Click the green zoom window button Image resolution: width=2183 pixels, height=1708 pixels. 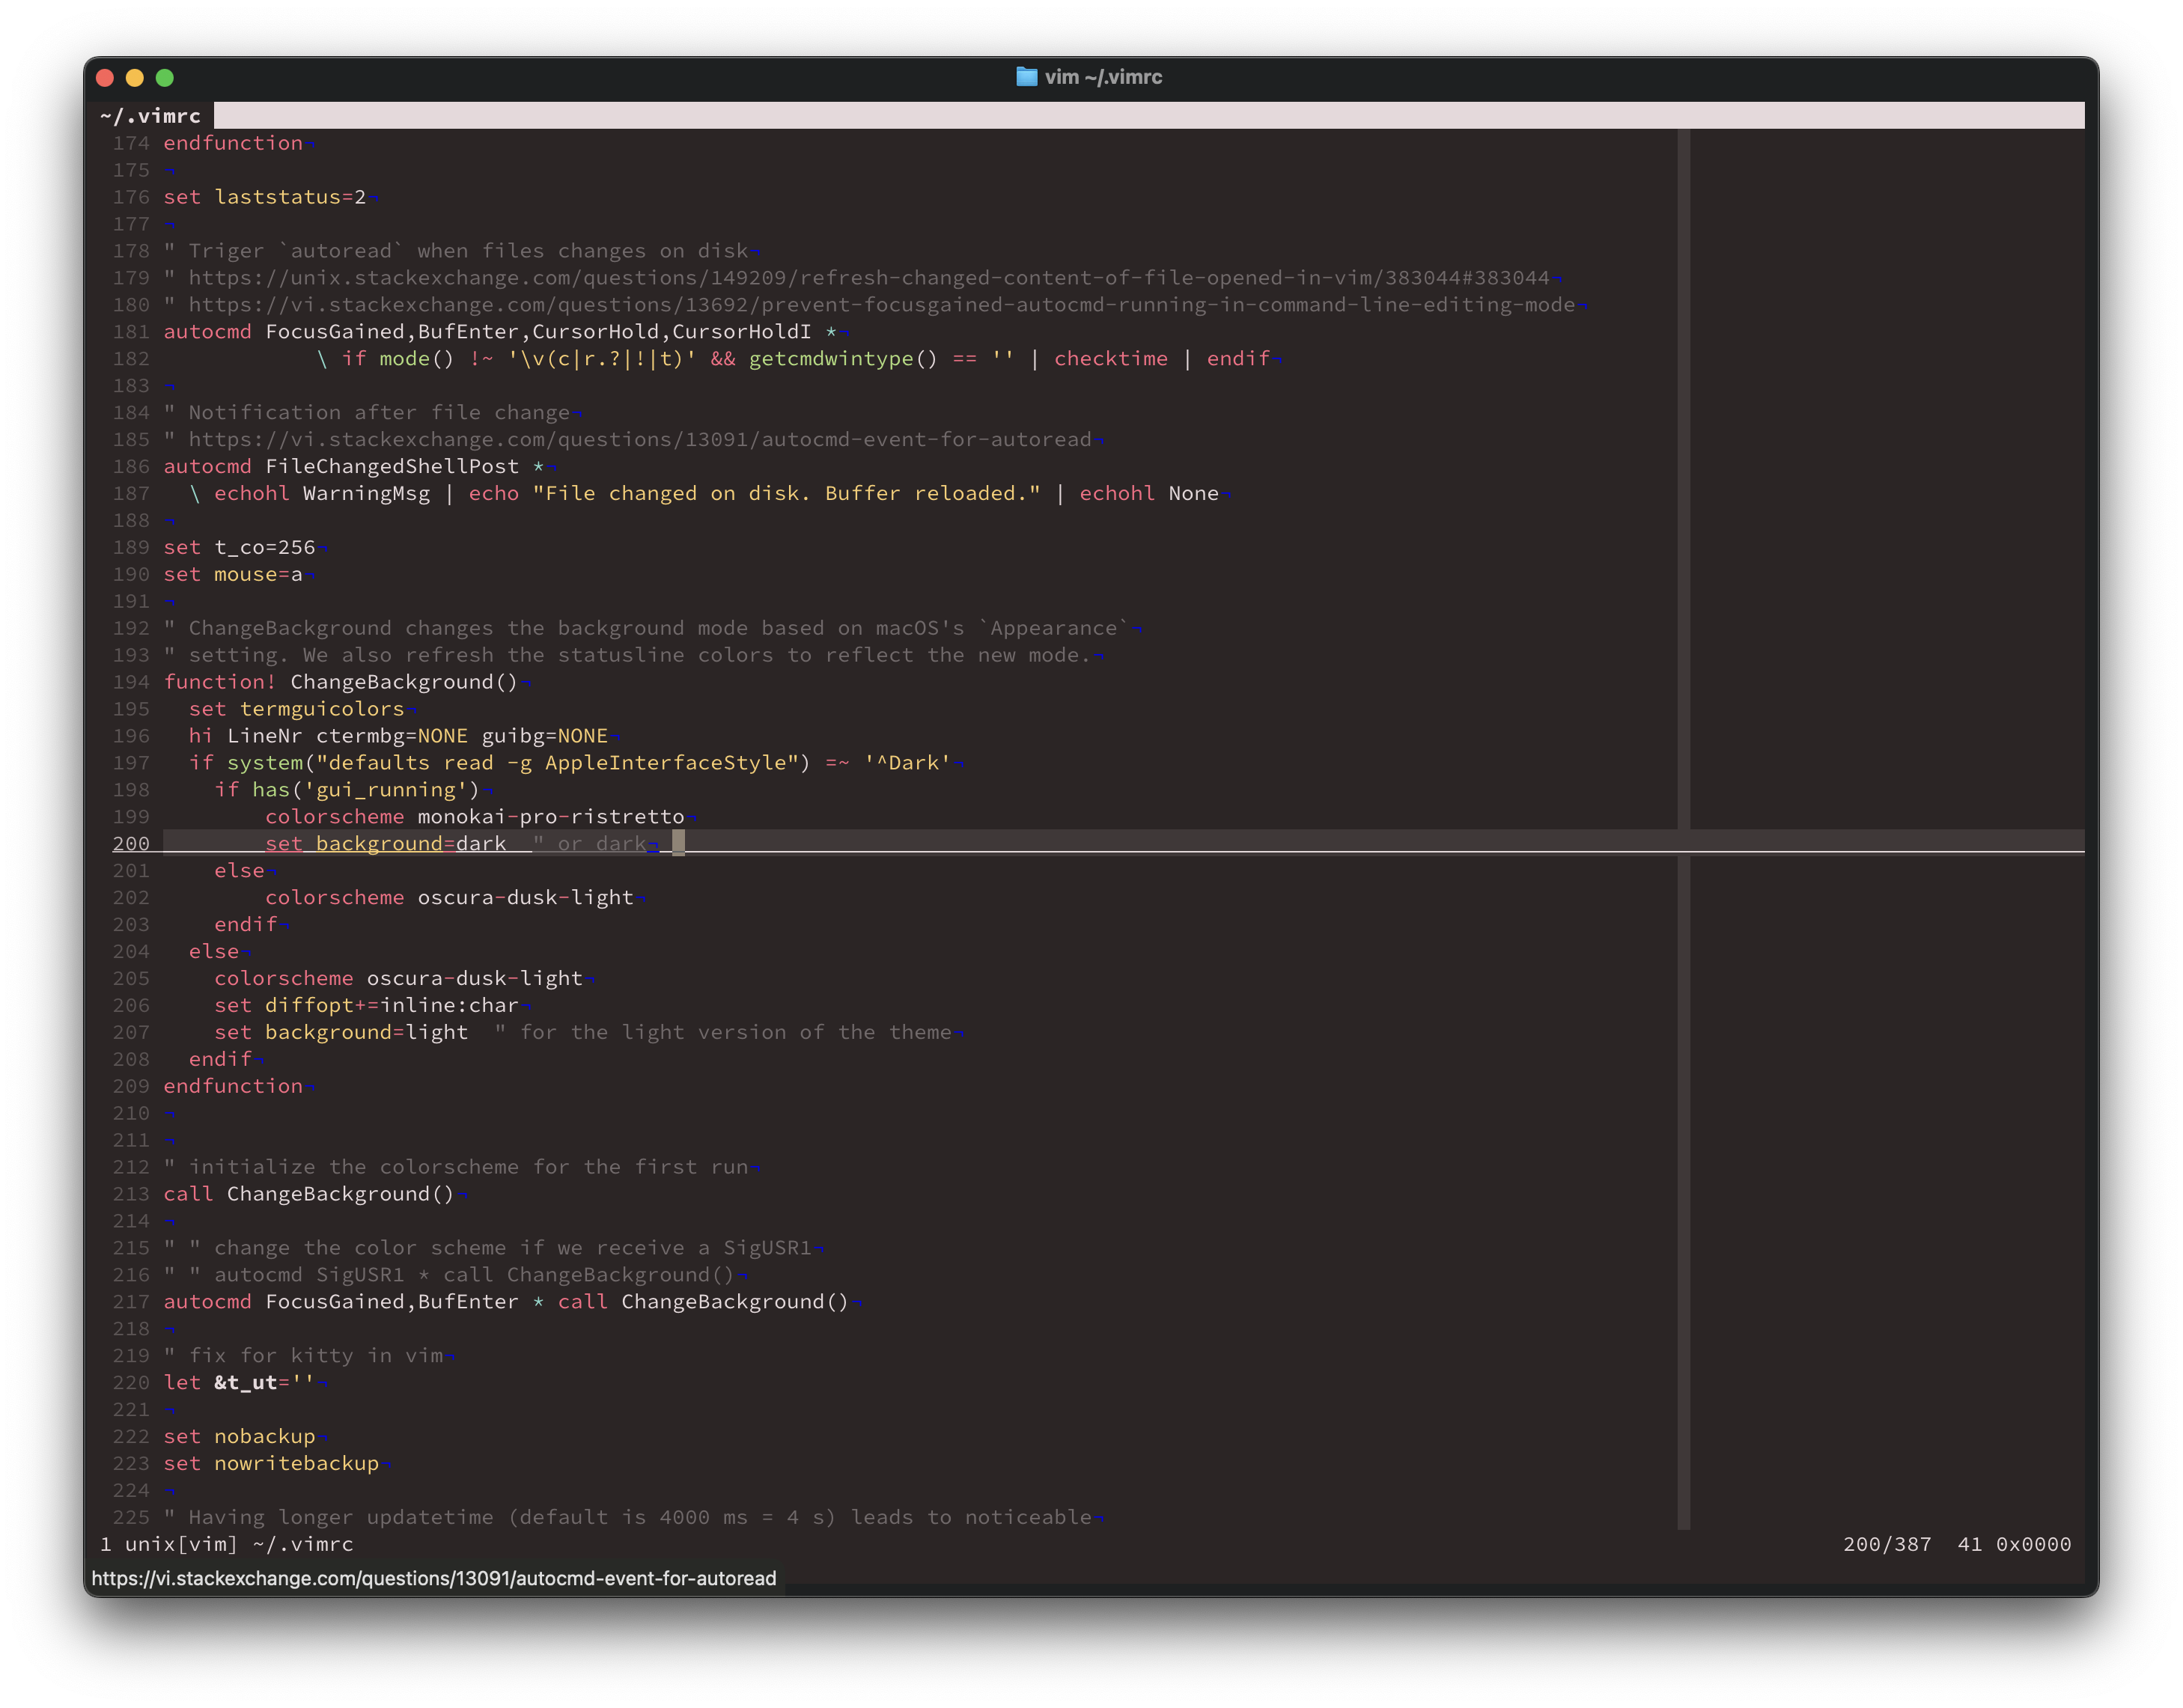click(165, 77)
